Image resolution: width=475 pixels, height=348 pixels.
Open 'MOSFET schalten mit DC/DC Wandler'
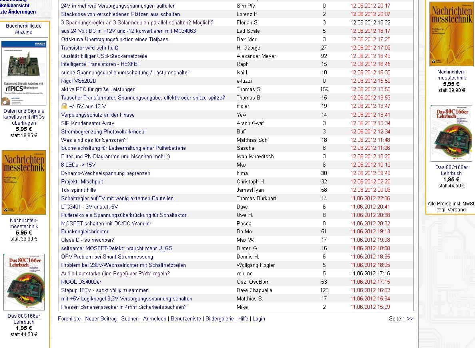coord(106,224)
